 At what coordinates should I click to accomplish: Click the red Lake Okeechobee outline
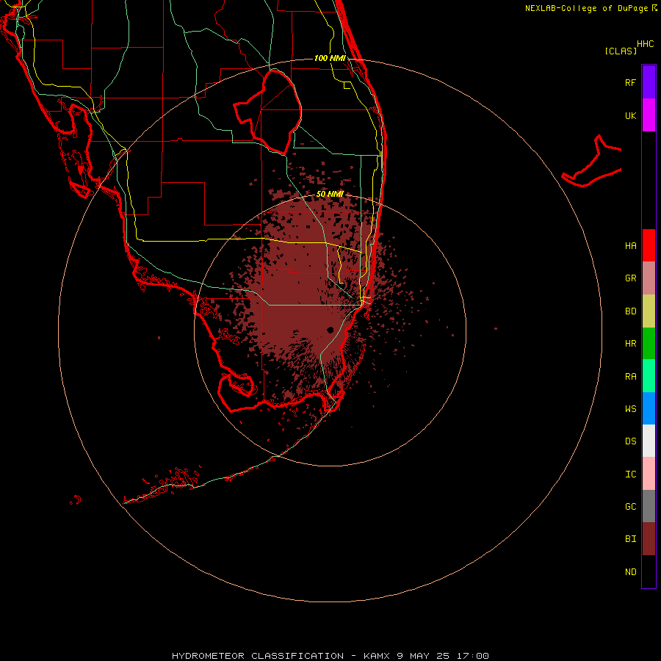[x=267, y=112]
